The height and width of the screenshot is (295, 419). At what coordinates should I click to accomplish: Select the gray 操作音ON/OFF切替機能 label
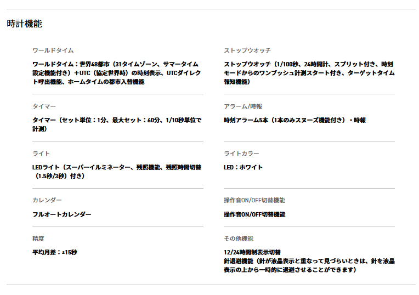(254, 200)
